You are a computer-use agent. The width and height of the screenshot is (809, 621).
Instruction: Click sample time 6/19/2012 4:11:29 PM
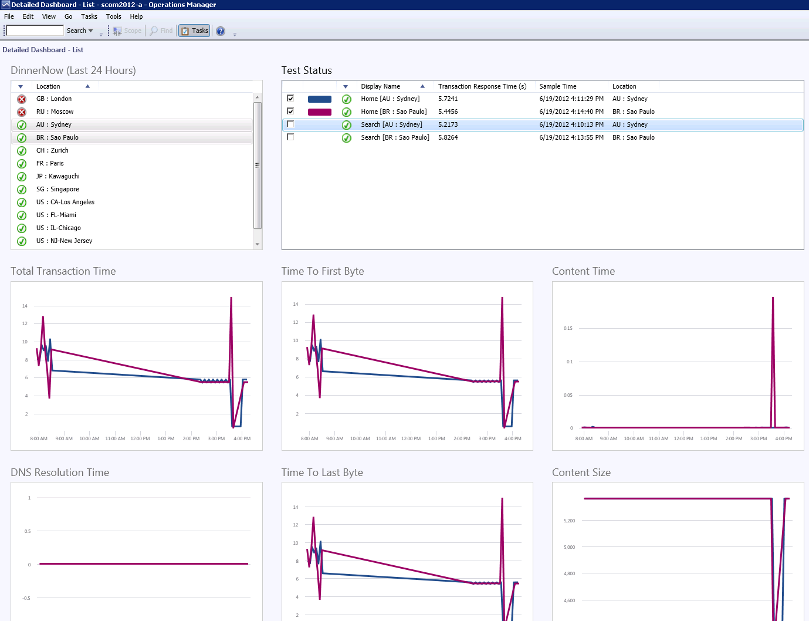(571, 99)
